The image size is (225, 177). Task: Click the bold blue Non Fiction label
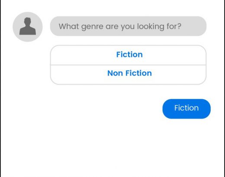coord(129,73)
